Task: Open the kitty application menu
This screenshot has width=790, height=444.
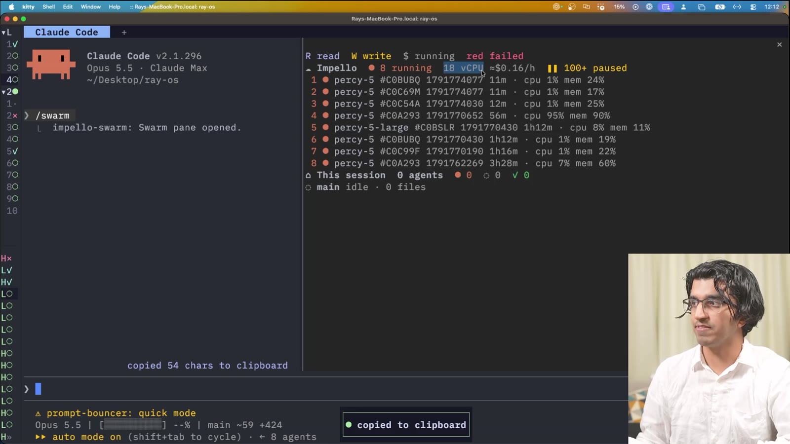Action: (x=29, y=7)
